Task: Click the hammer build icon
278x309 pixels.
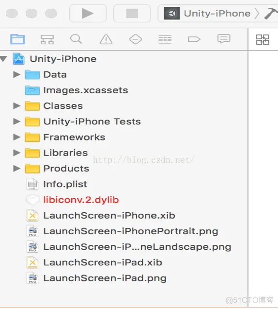Action: tap(271, 14)
